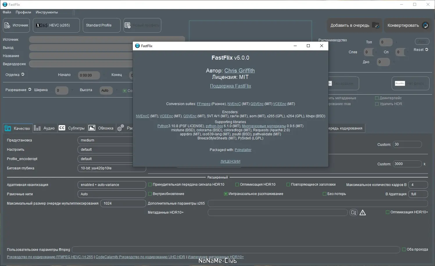Screen dimensions: 435x266
Task: Click the FastFlix logo in the main title bar
Action: [x=5, y=4]
